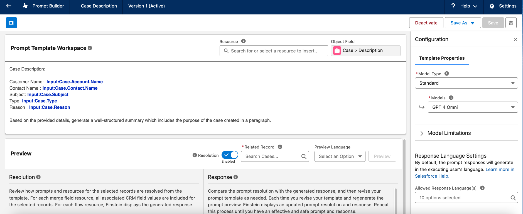Click info icon beside Models label
The width and height of the screenshot is (523, 214).
tap(451, 98)
